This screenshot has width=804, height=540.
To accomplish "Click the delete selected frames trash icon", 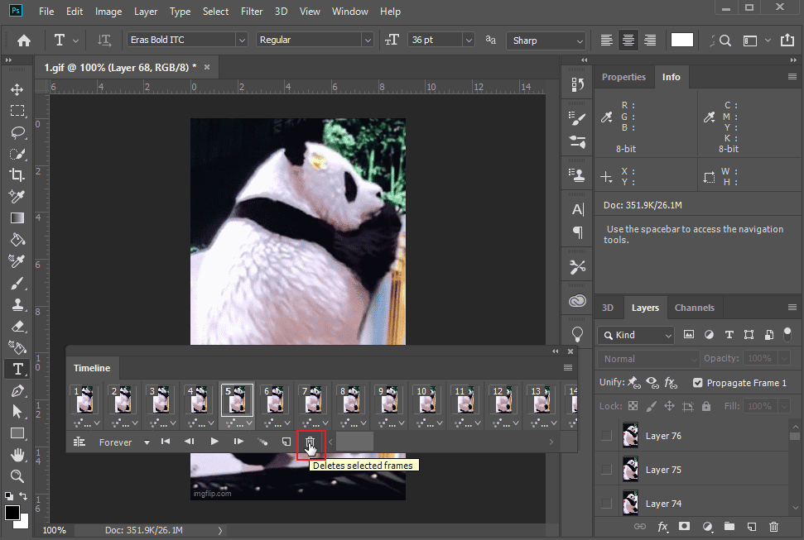I will click(311, 442).
